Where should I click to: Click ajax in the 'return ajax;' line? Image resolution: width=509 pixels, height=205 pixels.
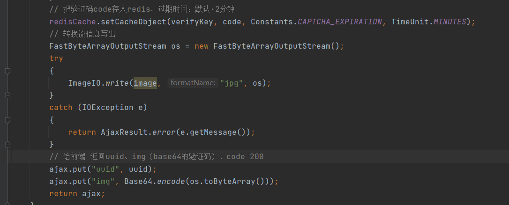coord(91,194)
